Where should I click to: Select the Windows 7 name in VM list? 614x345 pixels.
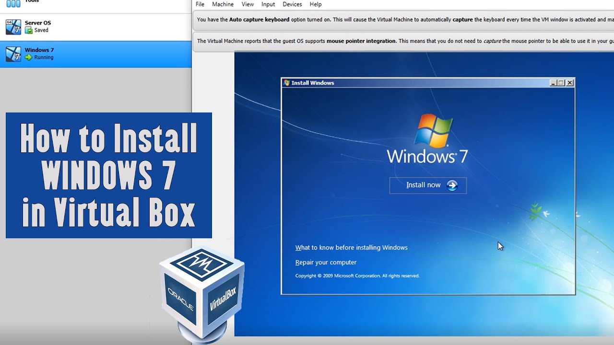[39, 50]
